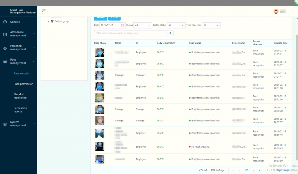298x174 pixels.
Task: Open Pass permission menu item
Action: 23,84
